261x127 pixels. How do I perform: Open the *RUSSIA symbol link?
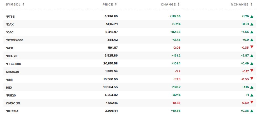[12, 111]
